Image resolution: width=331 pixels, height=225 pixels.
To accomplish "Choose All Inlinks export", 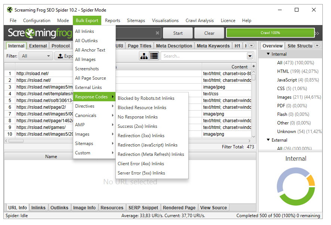I will pyautogui.click(x=95, y=31).
